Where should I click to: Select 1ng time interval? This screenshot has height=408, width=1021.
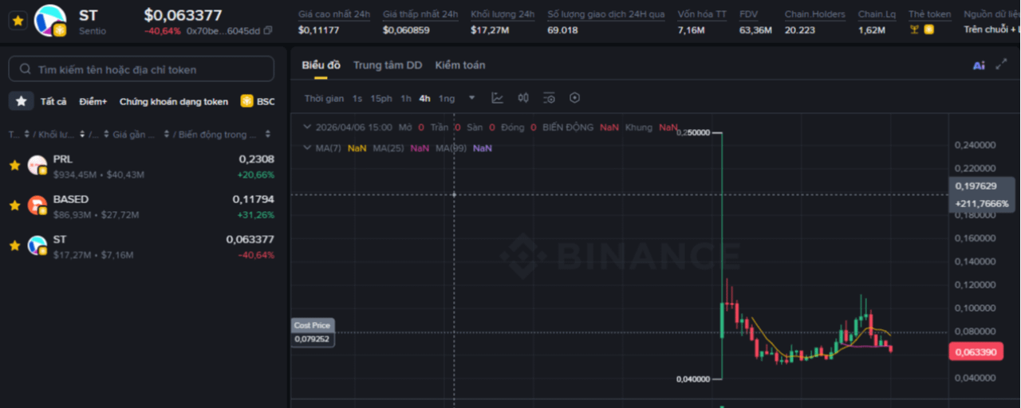point(447,98)
